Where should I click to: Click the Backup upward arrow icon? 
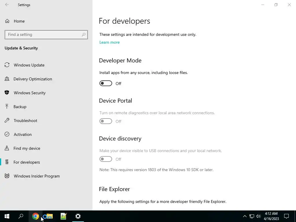point(7,106)
